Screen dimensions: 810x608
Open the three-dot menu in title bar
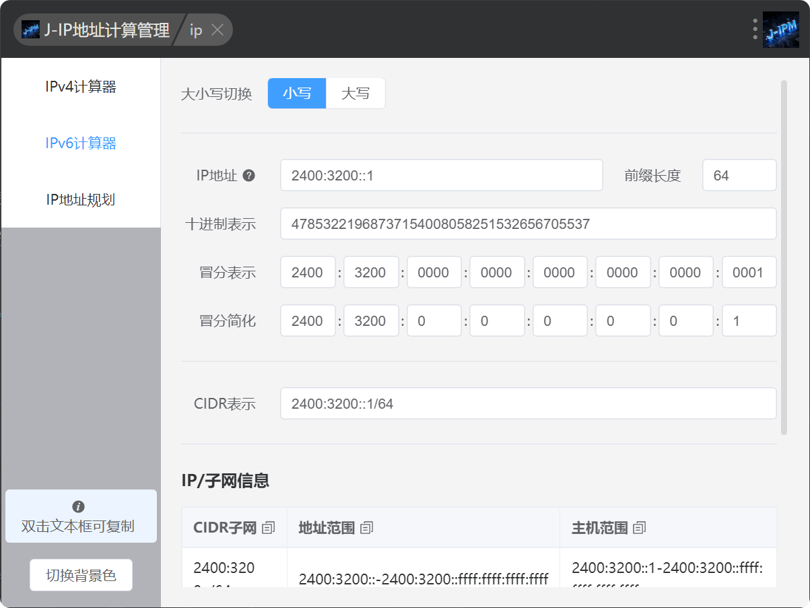755,30
